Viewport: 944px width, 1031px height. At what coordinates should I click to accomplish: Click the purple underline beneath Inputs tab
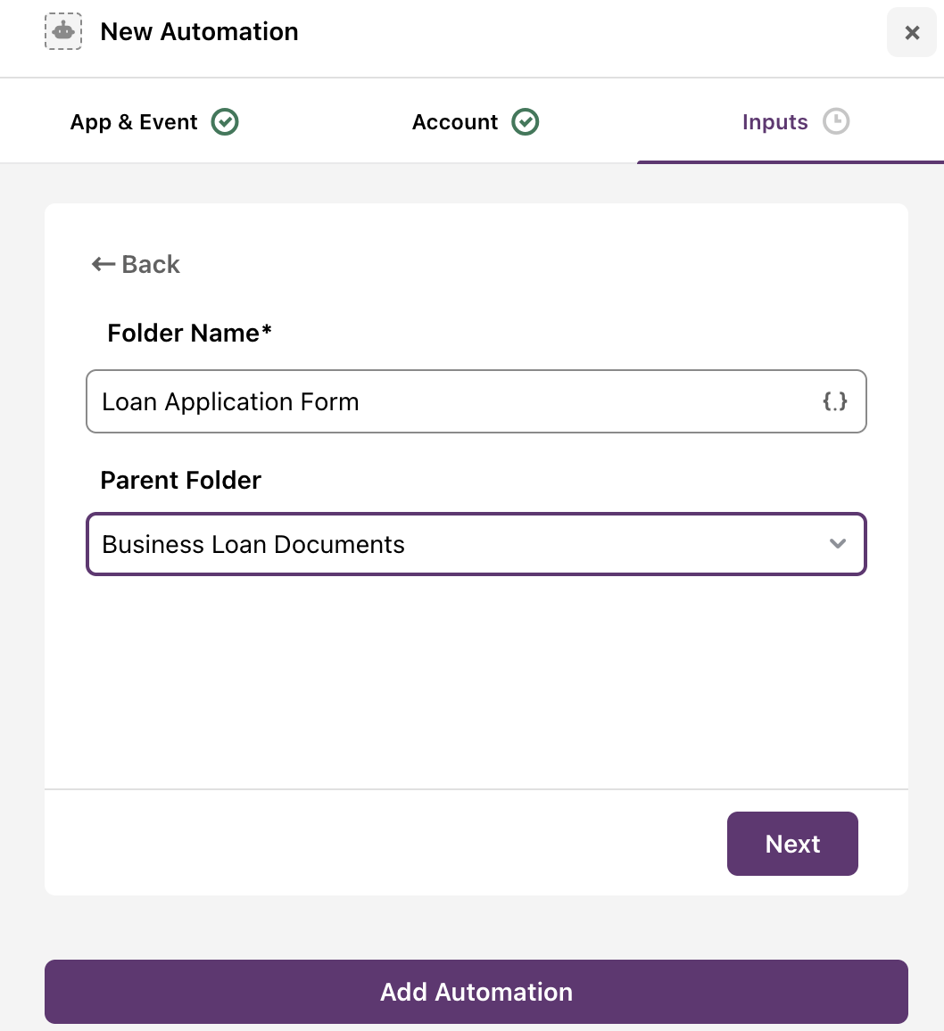pyautogui.click(x=791, y=161)
